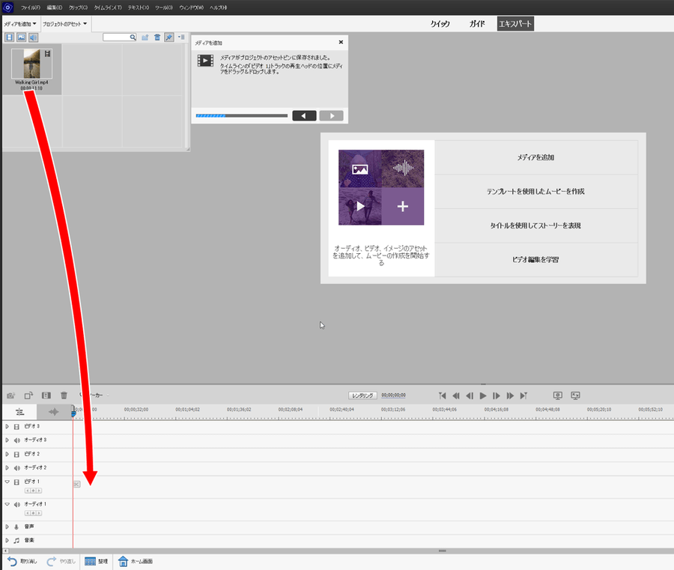
Task: Click the freeze frame camera icon
Action: coord(10,395)
